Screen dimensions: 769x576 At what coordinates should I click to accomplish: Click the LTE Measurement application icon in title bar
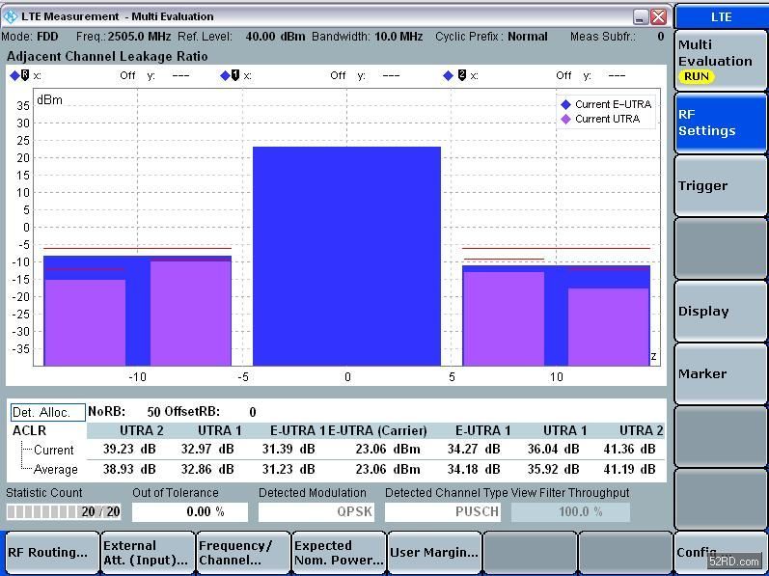click(12, 16)
